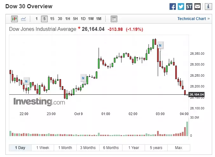Select the 1H interval
Image resolution: width=215 pixels, height=157 pixels.
pyautogui.click(x=67, y=19)
